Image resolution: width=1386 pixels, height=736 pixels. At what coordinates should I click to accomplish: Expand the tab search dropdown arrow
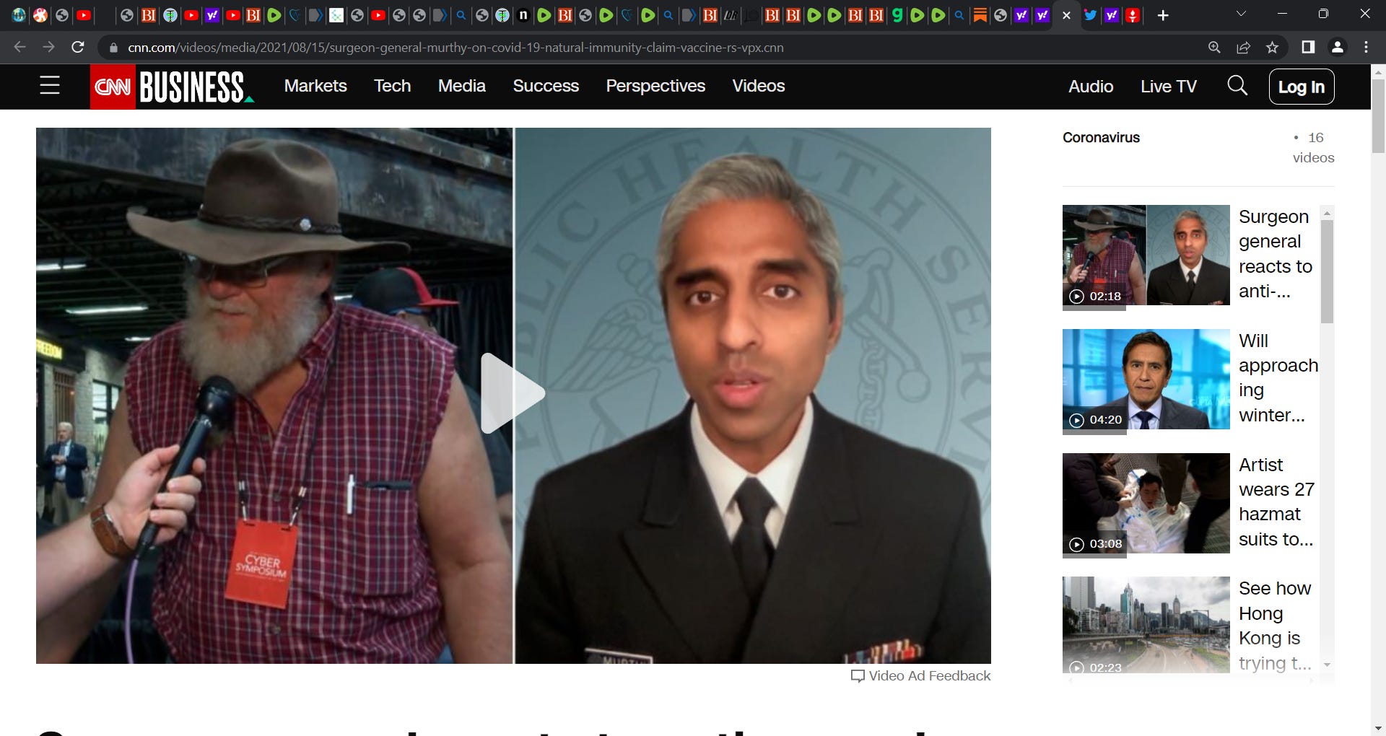pos(1241,14)
